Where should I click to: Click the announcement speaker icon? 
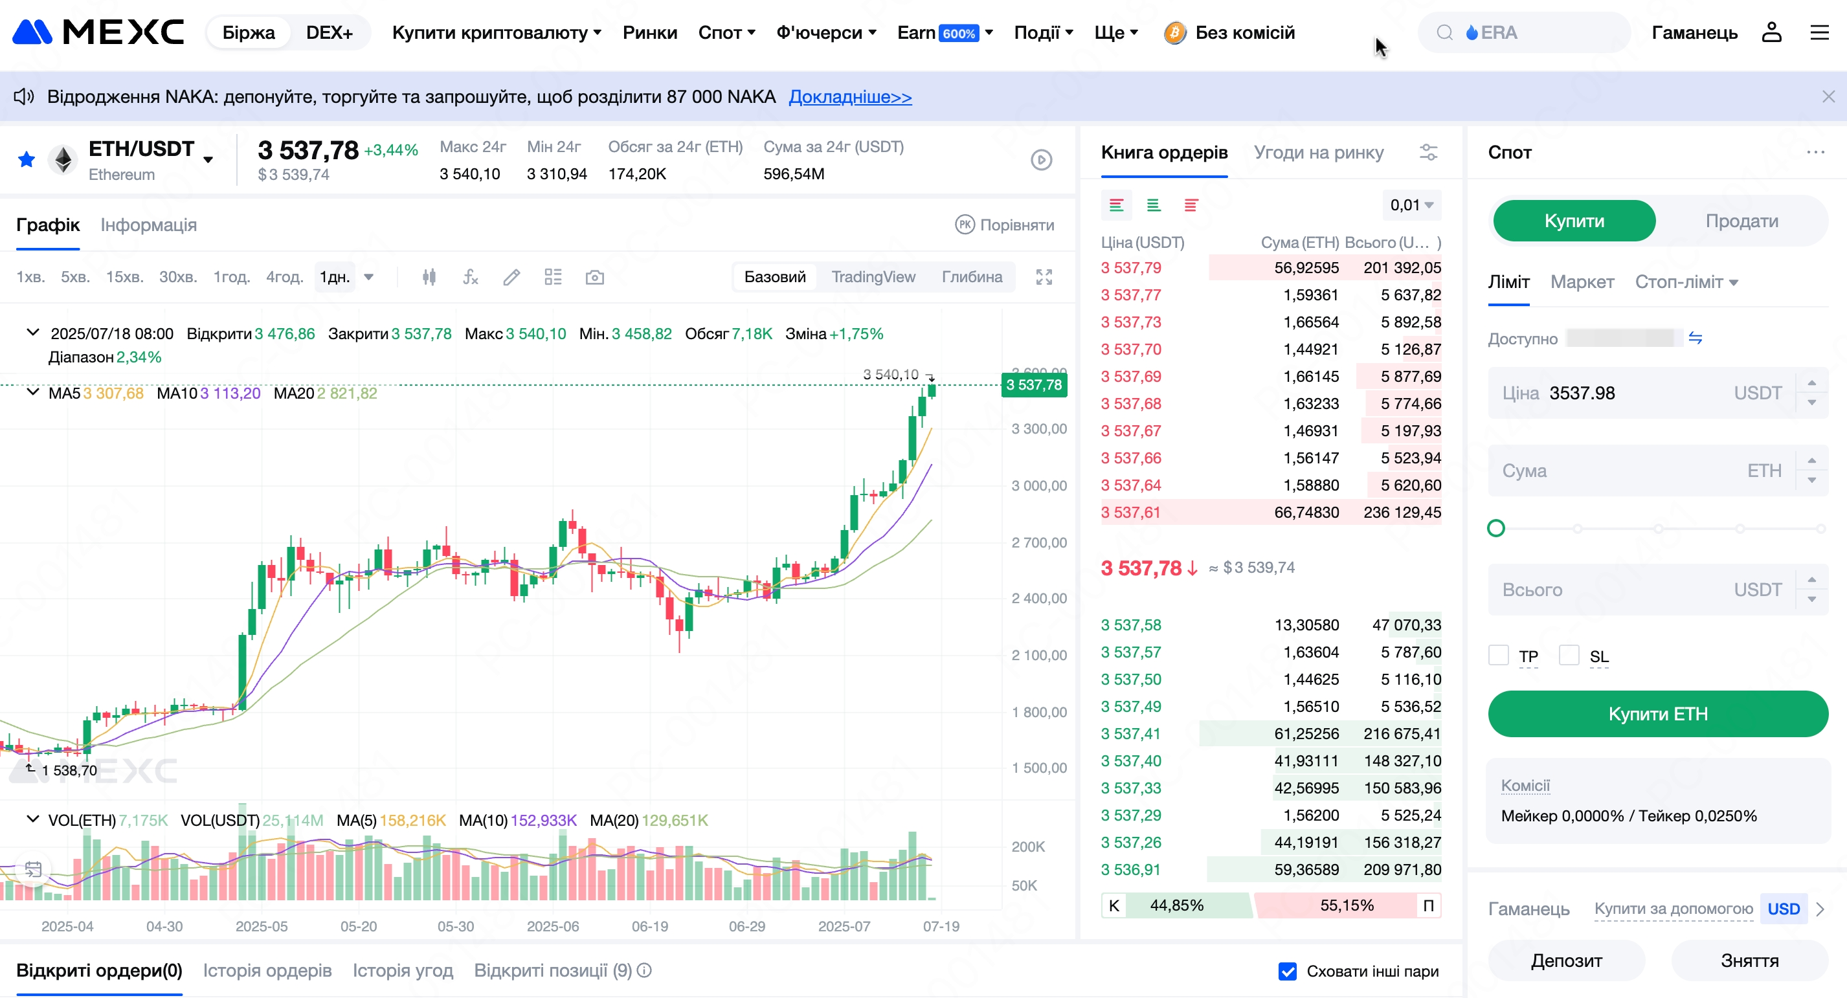pos(24,96)
